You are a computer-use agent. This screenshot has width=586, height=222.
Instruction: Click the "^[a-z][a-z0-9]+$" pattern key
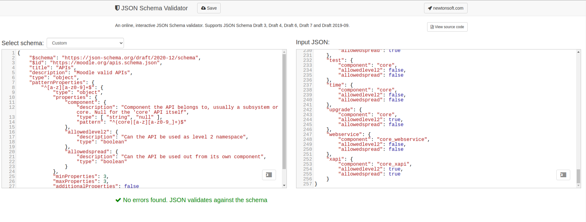tap(68, 88)
